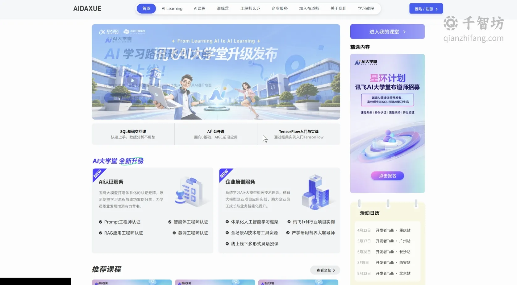Click 全场景AI技术与工具资源 text

pyautogui.click(x=254, y=233)
